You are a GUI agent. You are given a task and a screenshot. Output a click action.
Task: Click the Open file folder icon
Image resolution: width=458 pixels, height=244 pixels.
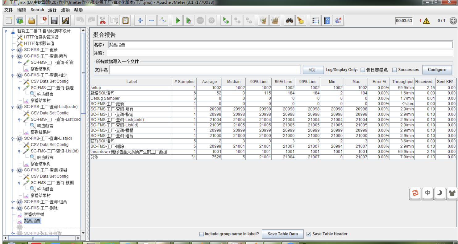tap(31, 21)
